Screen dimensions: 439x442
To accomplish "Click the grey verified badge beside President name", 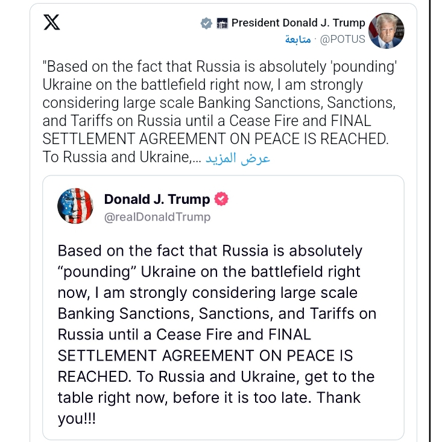I will coord(206,23).
